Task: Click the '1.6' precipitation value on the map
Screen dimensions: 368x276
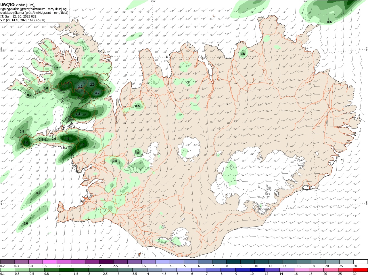Action: pos(82,144)
